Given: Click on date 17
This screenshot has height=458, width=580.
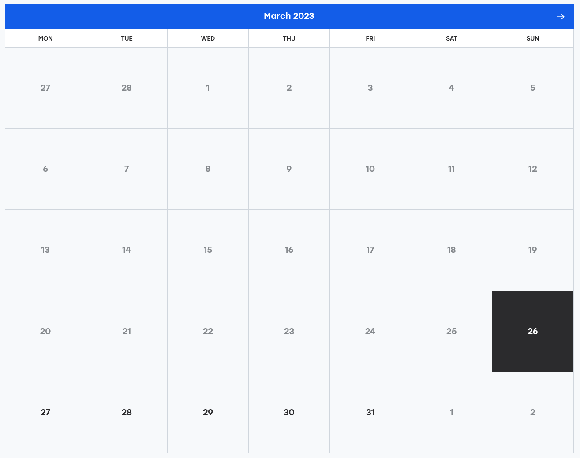Looking at the screenshot, I should (x=370, y=250).
